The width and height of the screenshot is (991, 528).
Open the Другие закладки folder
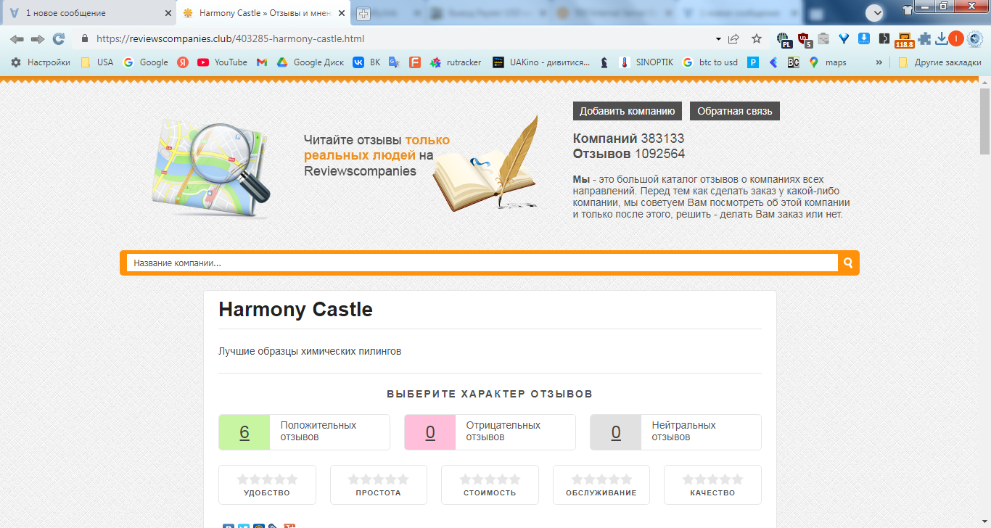point(939,62)
